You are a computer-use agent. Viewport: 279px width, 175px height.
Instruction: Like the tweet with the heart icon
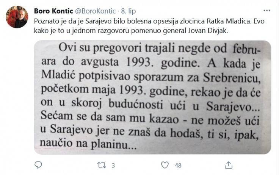tap(165, 165)
